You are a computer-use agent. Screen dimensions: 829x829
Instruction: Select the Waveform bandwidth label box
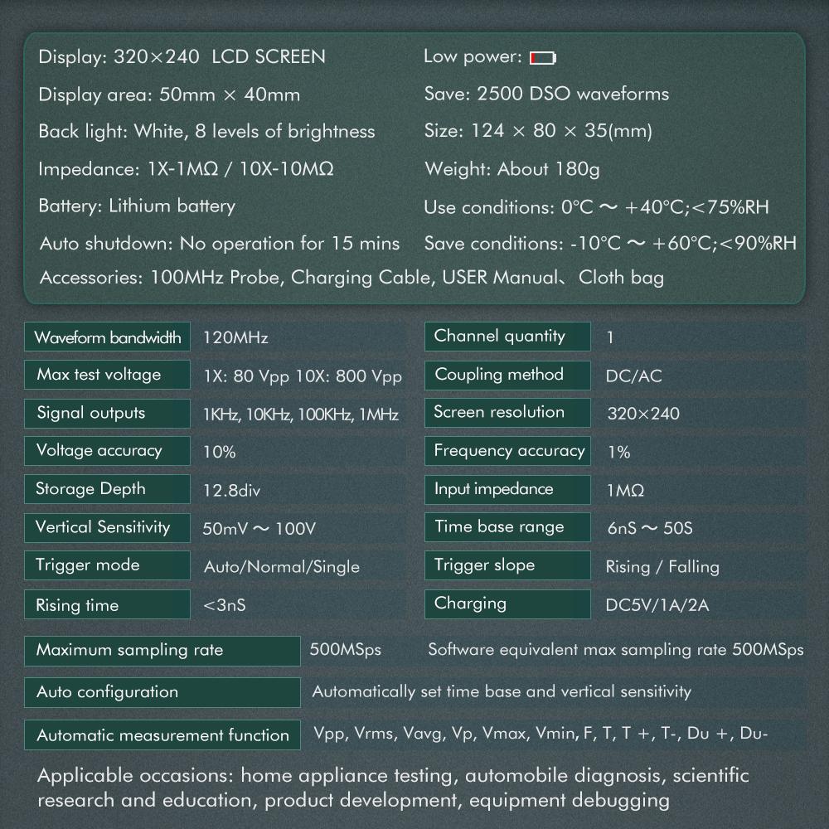click(107, 337)
